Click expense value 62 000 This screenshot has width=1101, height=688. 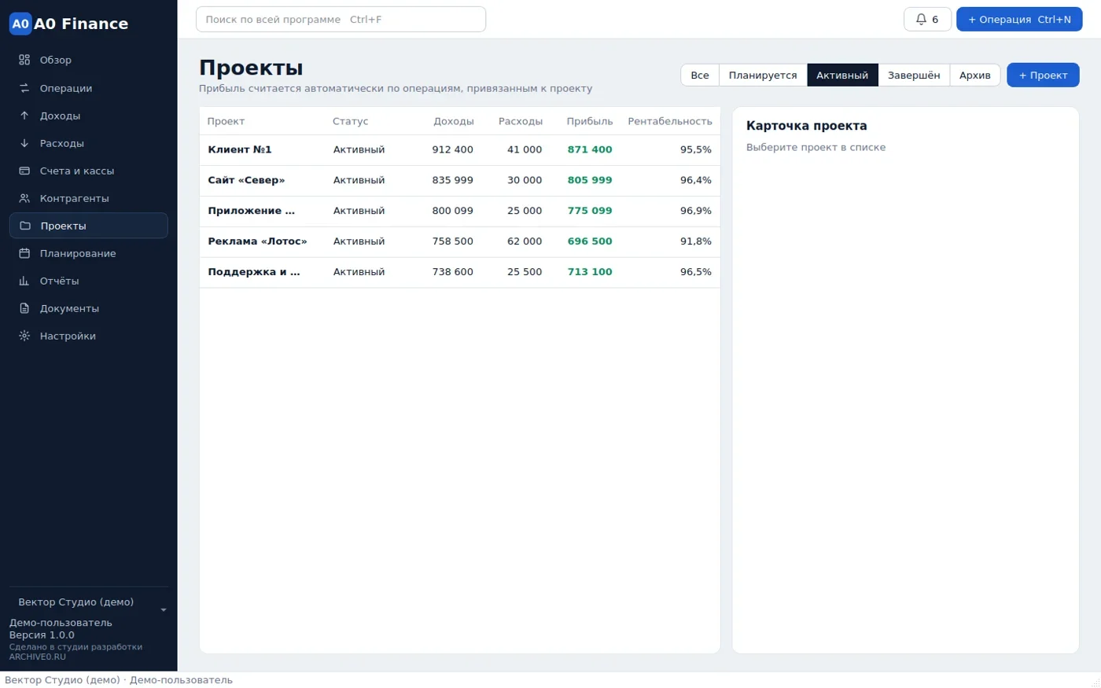pos(525,241)
